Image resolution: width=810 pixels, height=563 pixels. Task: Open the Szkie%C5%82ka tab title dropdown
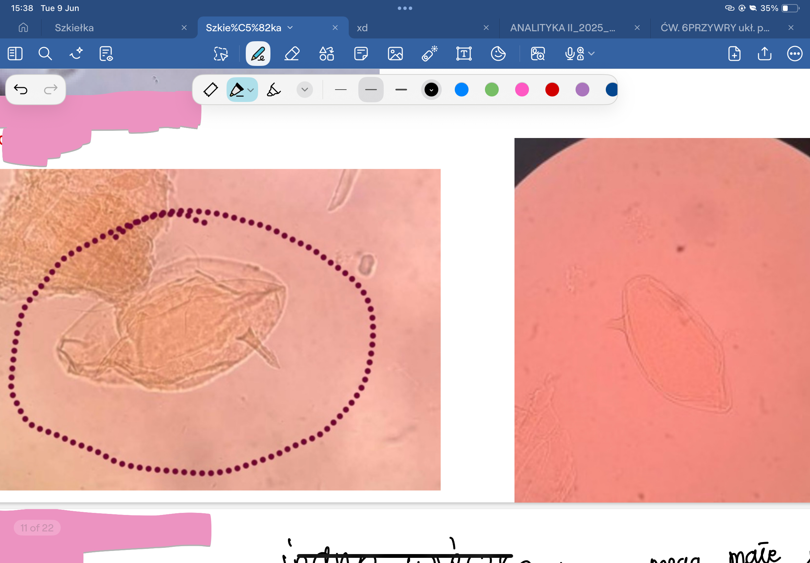[x=290, y=27]
